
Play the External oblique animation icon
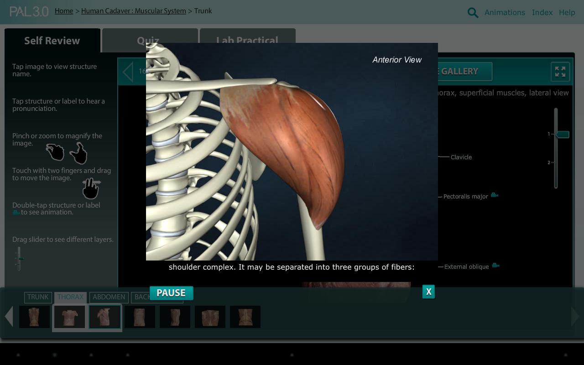[495, 265]
